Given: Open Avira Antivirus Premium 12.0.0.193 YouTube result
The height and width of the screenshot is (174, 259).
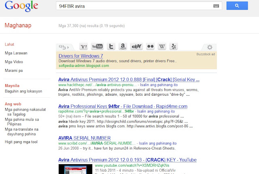Looking at the screenshot, I should pyautogui.click(x=127, y=160).
